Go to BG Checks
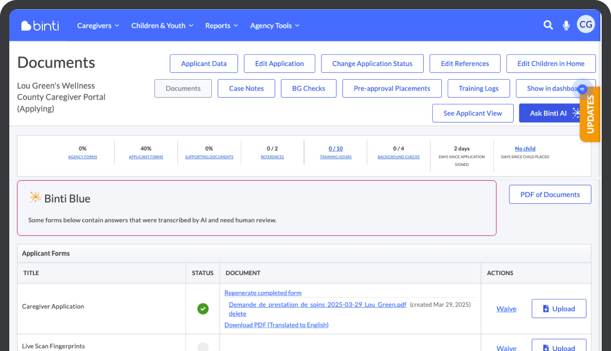 pos(309,88)
